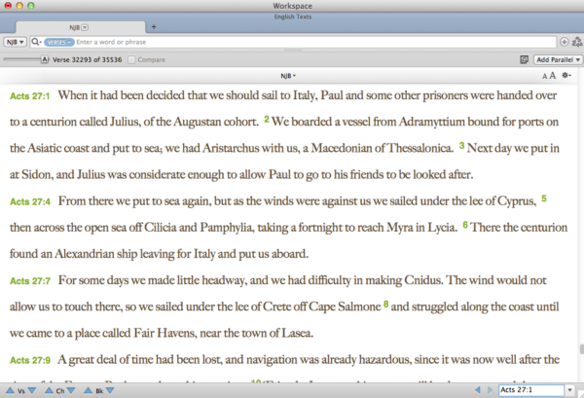
Task: Toggle the VERSES search mode pill
Action: pyautogui.click(x=59, y=42)
